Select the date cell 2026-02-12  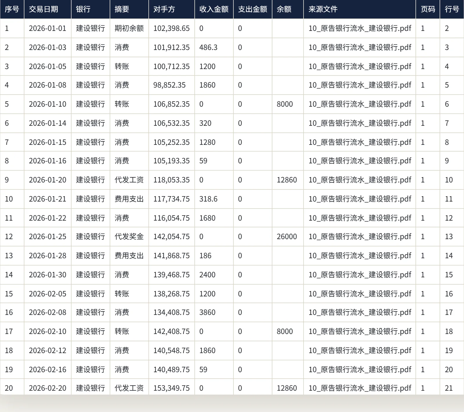point(48,350)
